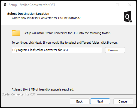The image size is (137, 108).
Task: Click the Stellar OST logo in header
Action: (x=128, y=17)
